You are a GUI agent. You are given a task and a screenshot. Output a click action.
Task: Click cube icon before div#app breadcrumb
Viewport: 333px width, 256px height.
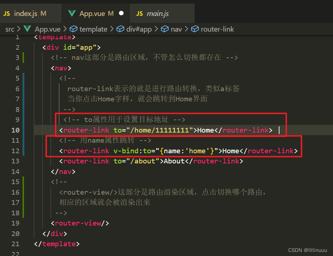(x=120, y=29)
